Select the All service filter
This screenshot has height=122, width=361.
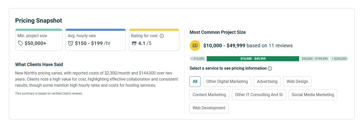click(x=195, y=82)
